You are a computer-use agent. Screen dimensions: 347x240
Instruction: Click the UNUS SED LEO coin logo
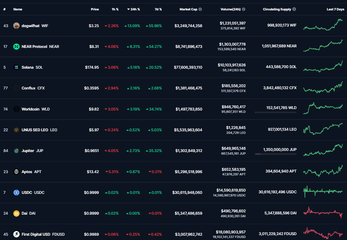16,130
